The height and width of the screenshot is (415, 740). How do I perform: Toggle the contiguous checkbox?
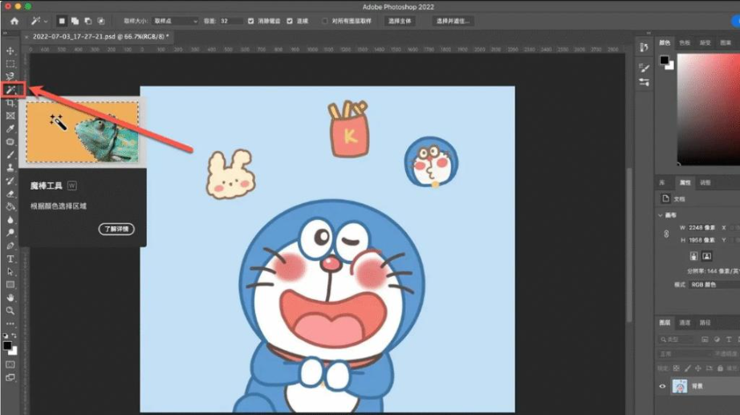289,21
